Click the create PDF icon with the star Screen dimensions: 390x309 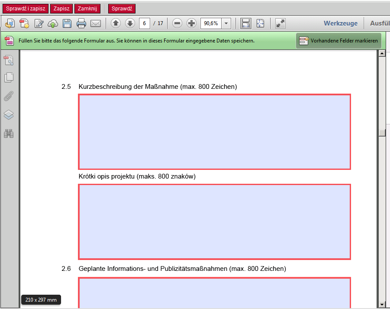tap(24, 23)
